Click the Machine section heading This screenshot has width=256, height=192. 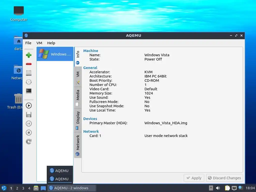pyautogui.click(x=90, y=51)
